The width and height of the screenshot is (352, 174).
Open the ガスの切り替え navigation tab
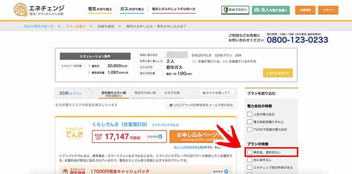click(132, 9)
